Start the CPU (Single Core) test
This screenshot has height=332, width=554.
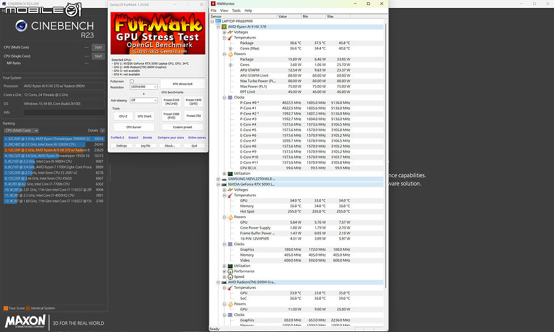(98, 56)
